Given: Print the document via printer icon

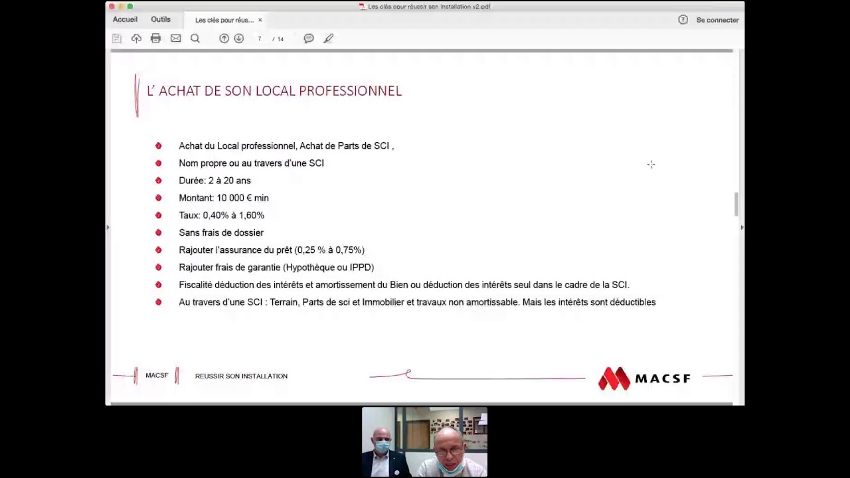Looking at the screenshot, I should tap(155, 39).
